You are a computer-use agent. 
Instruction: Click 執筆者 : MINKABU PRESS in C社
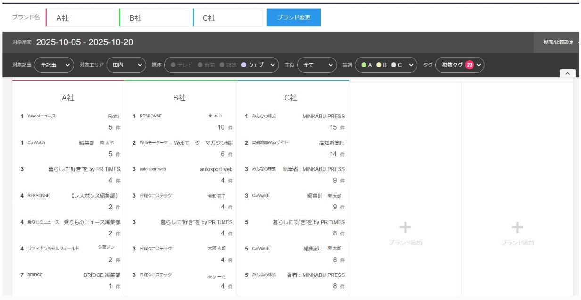(x=314, y=169)
